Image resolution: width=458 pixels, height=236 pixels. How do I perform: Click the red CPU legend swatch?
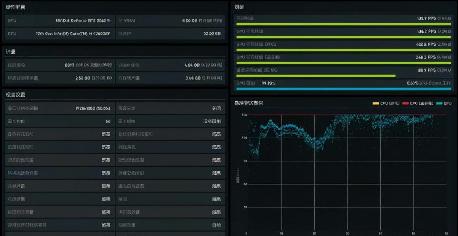pyautogui.click(x=405, y=103)
